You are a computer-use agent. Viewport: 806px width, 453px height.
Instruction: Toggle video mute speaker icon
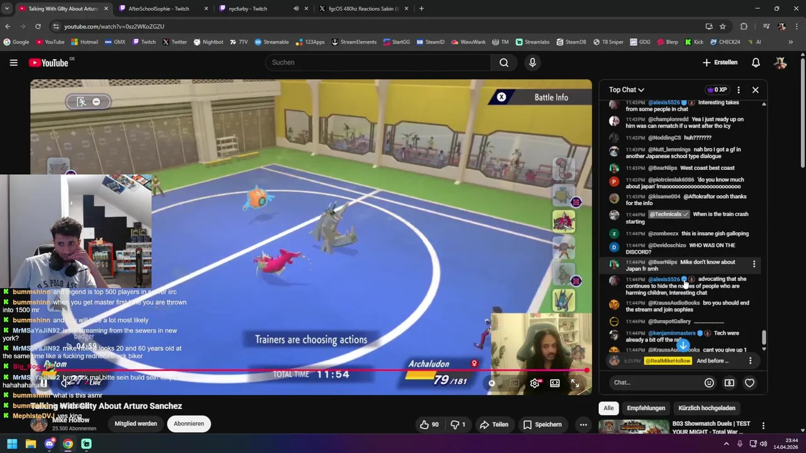pos(65,383)
